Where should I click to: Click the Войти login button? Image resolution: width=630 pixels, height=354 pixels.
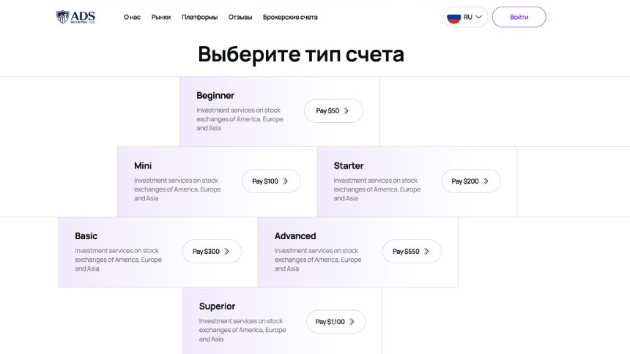point(519,17)
